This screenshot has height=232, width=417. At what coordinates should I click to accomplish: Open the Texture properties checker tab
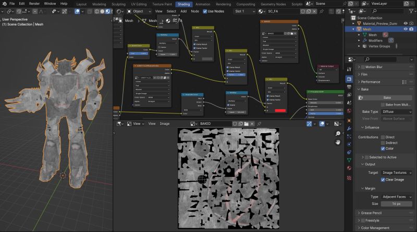349,178
